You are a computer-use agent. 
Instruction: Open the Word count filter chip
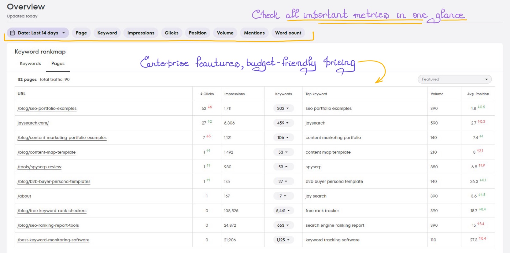(x=288, y=33)
